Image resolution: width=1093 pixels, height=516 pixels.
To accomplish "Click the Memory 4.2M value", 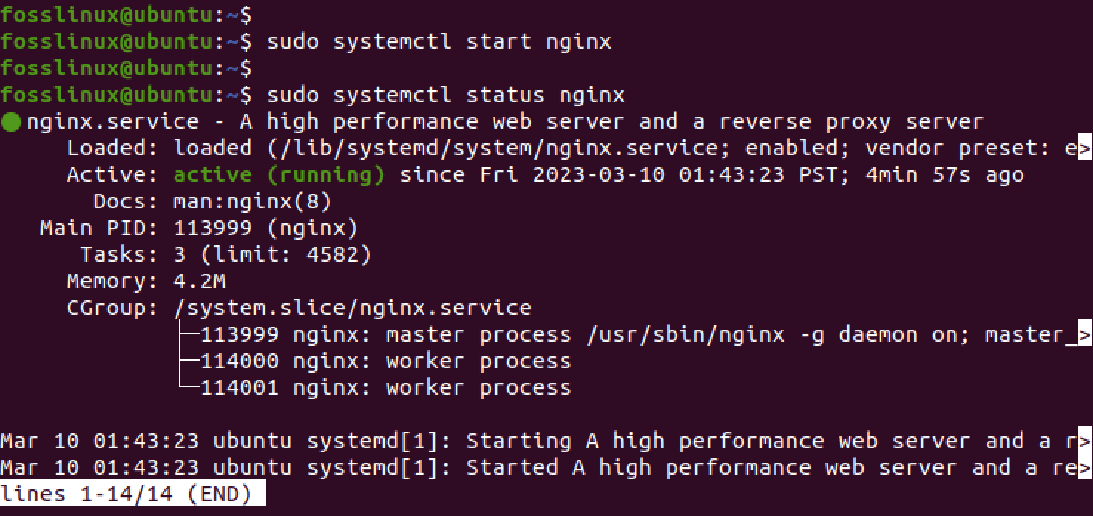I will (x=199, y=282).
